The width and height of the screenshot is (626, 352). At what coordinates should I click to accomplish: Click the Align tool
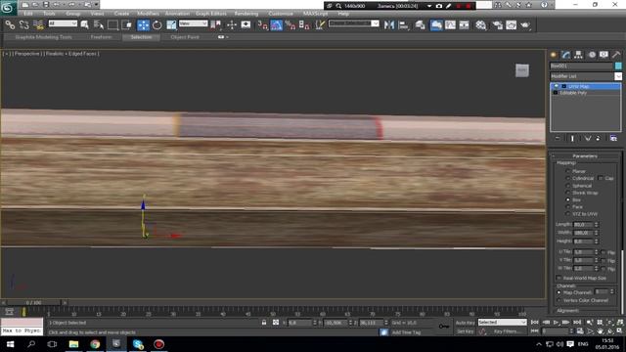(404, 25)
